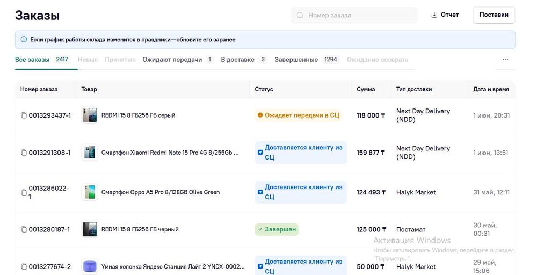Viewport: 537px width, 275px height.
Task: Open order 0013291308-1
Action: click(x=49, y=153)
